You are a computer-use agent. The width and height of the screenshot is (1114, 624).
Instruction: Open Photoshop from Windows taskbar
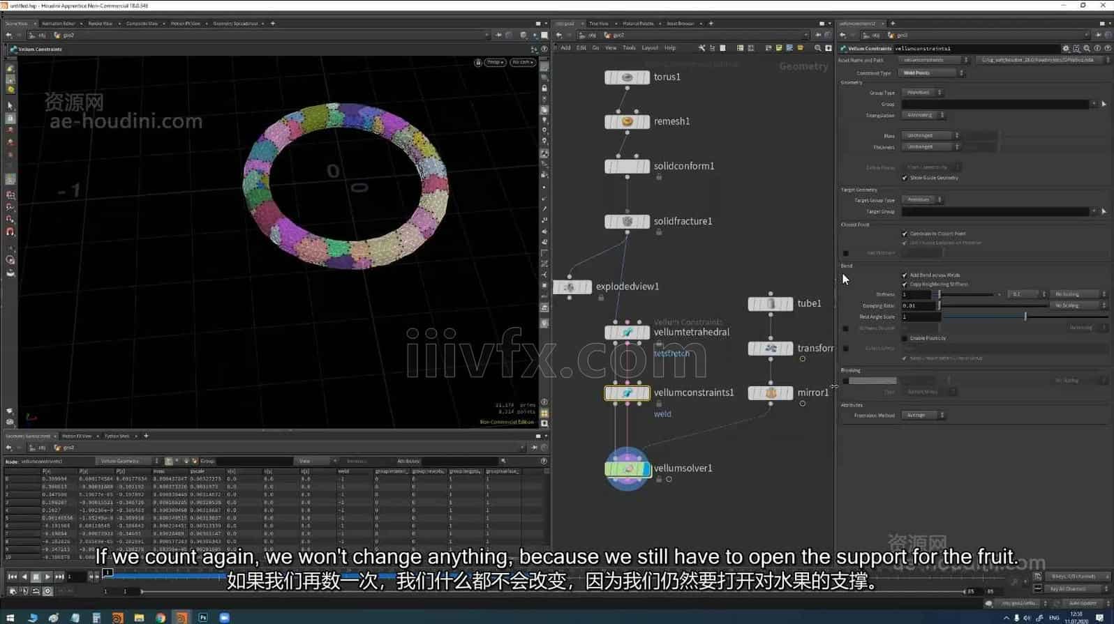pos(203,618)
